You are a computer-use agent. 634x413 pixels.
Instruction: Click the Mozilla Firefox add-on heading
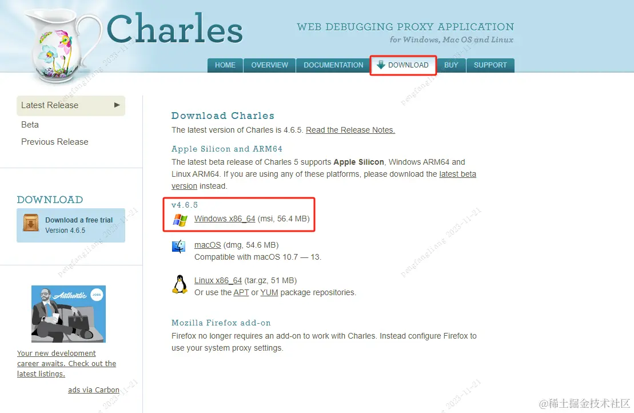click(x=221, y=323)
